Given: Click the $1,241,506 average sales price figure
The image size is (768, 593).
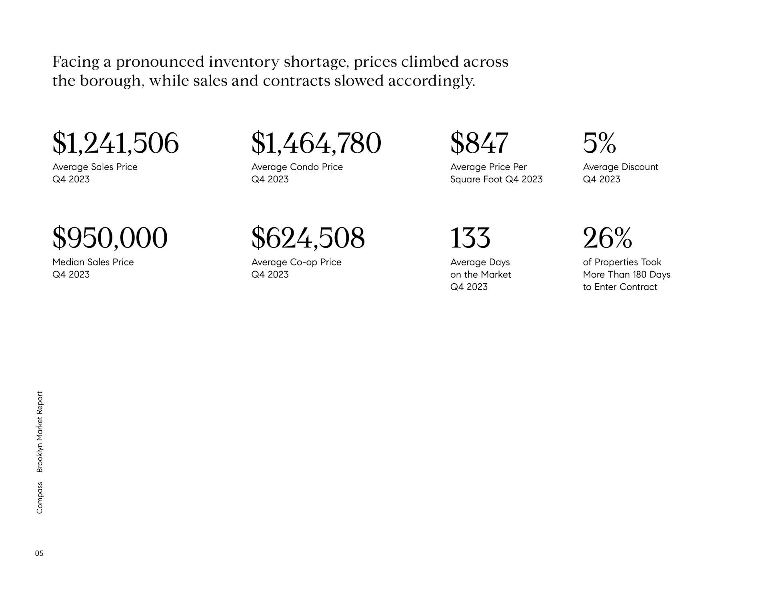Looking at the screenshot, I should coord(116,143).
